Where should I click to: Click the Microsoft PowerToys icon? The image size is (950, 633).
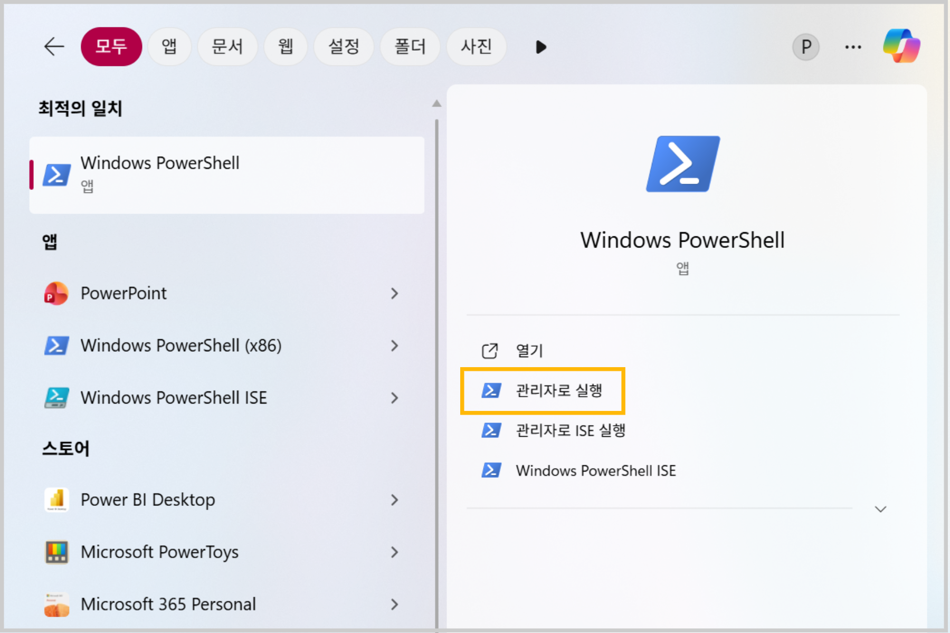(x=56, y=552)
